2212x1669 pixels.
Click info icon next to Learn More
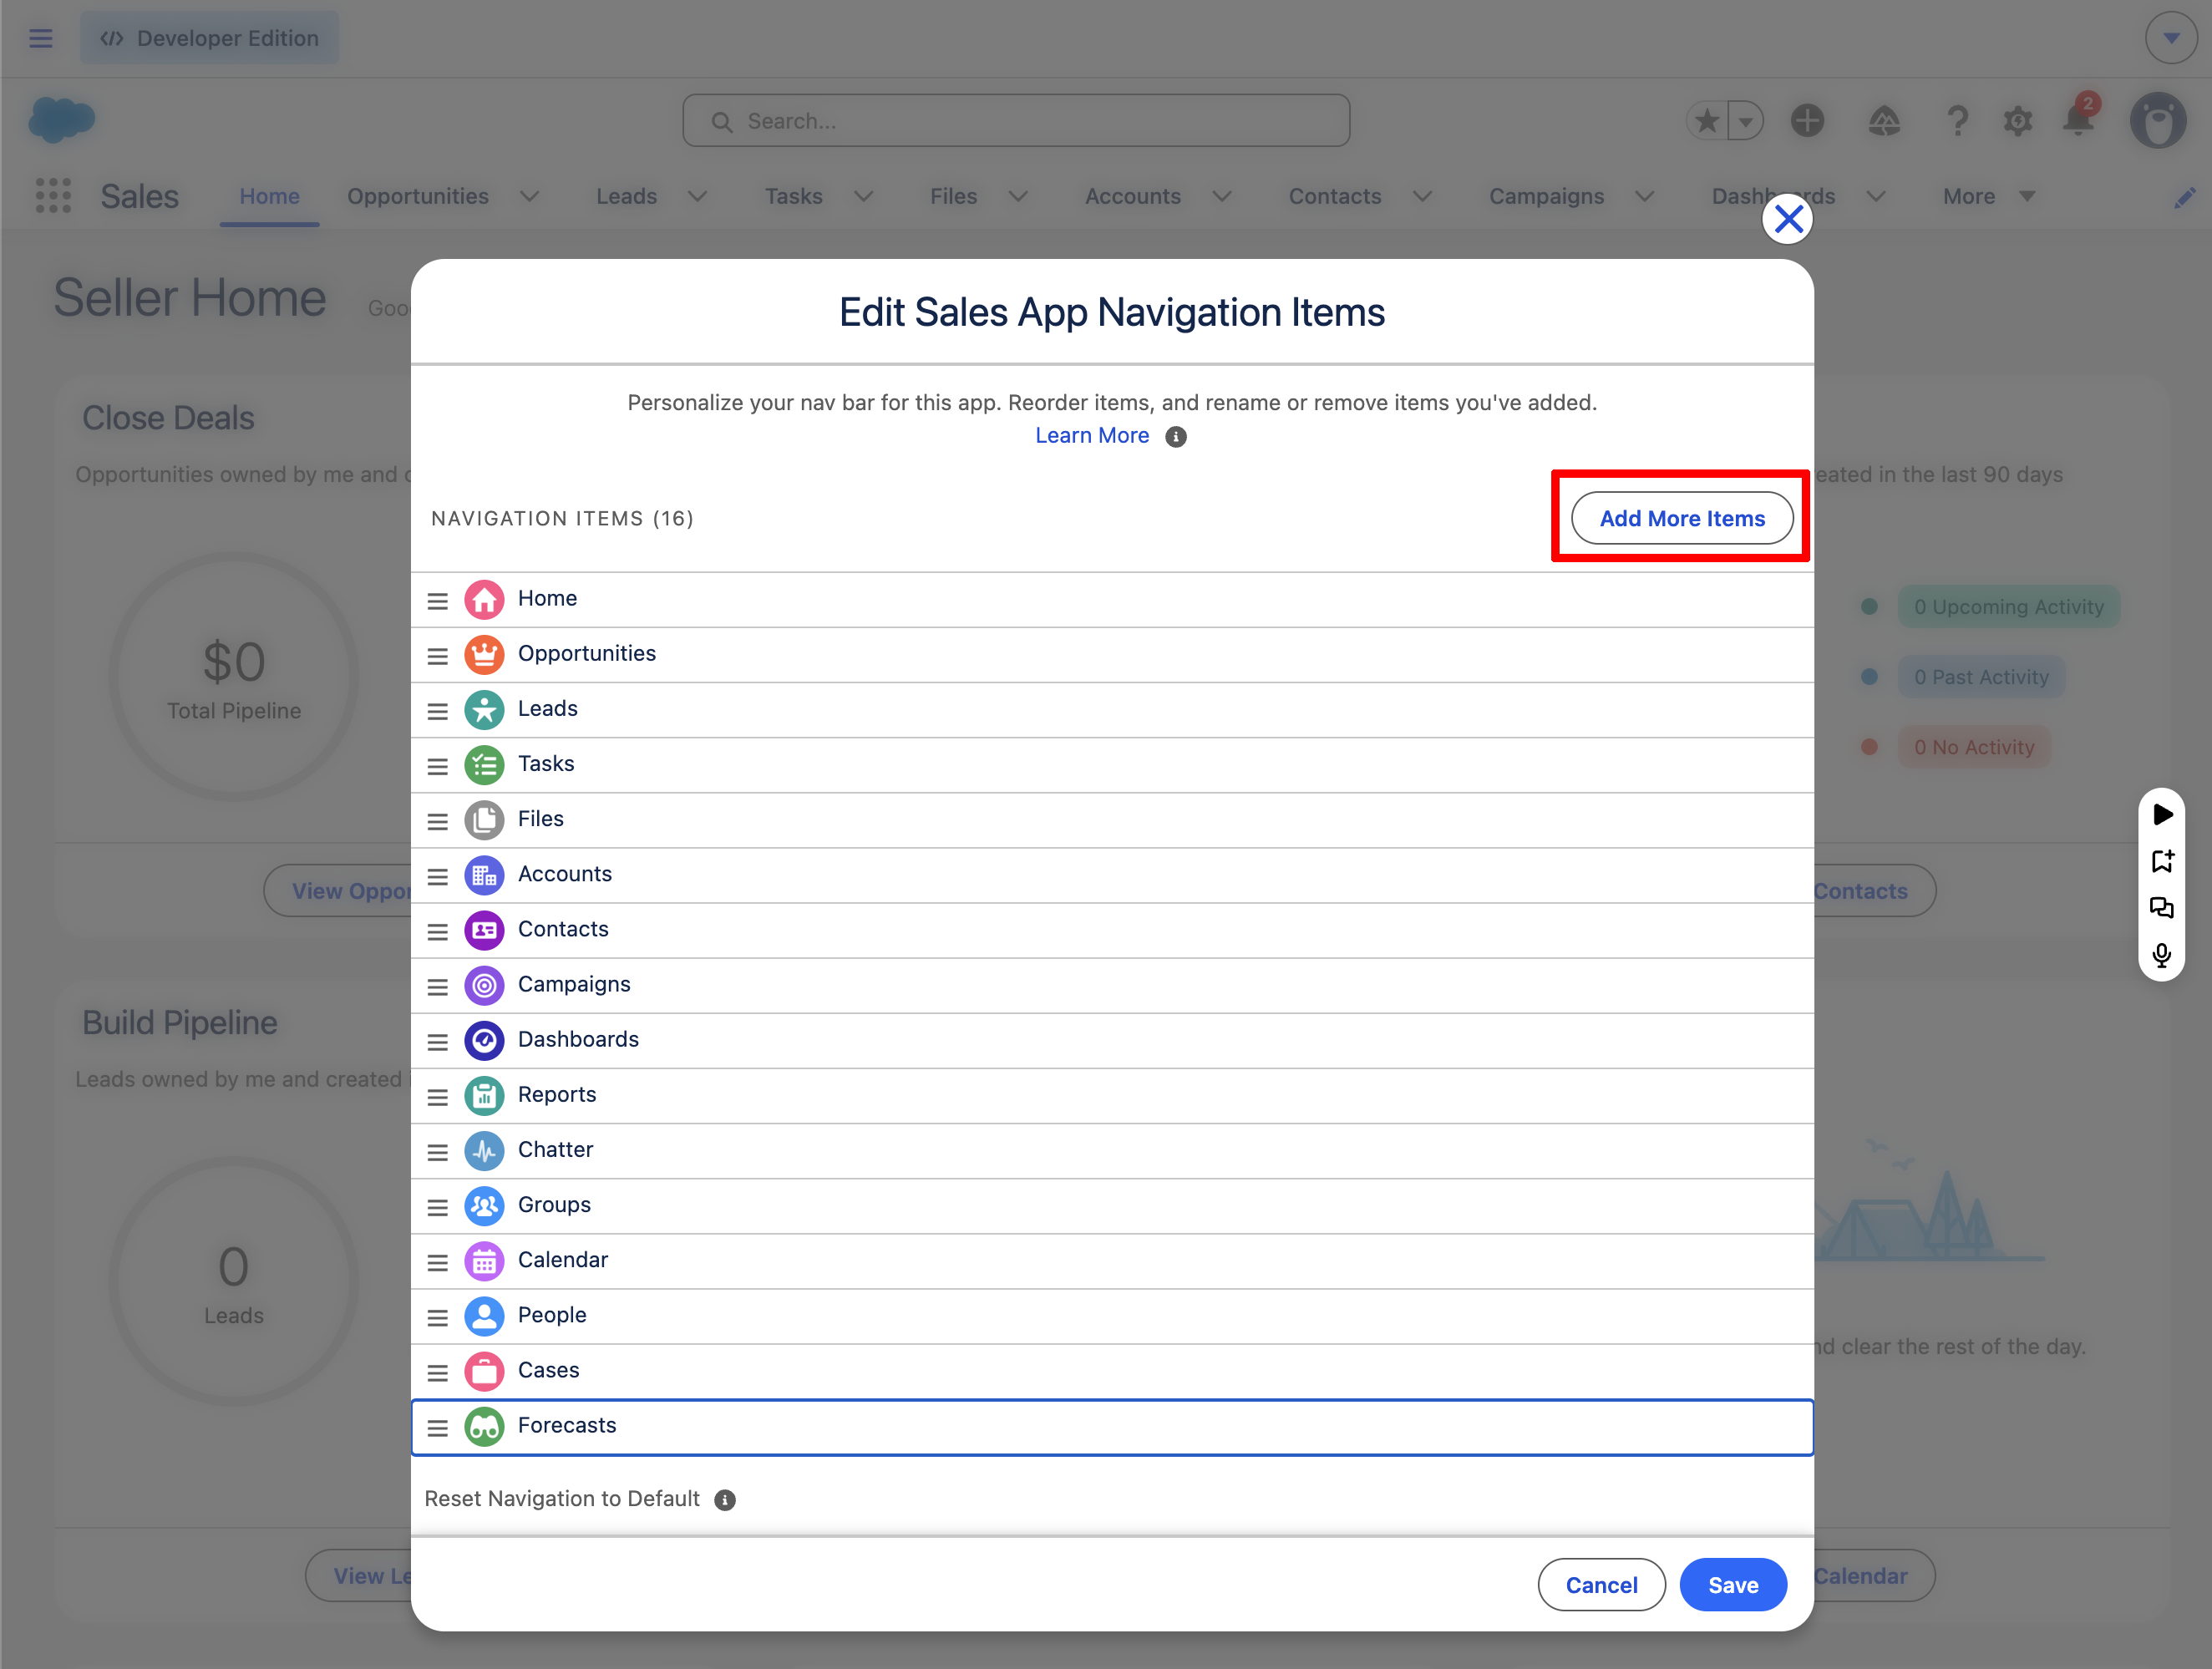pyautogui.click(x=1176, y=437)
